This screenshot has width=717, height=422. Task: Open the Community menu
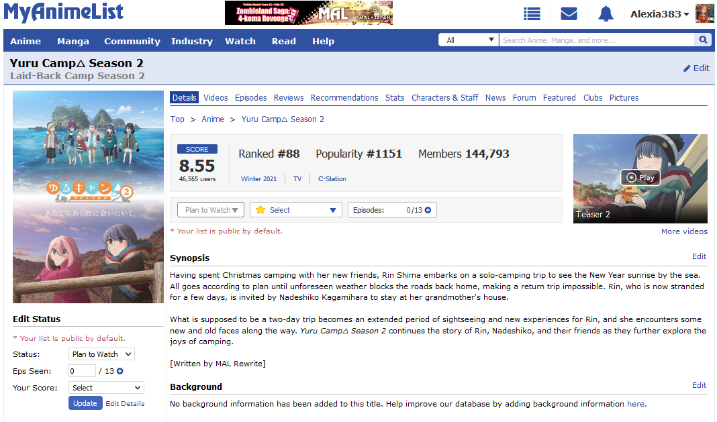tap(132, 41)
